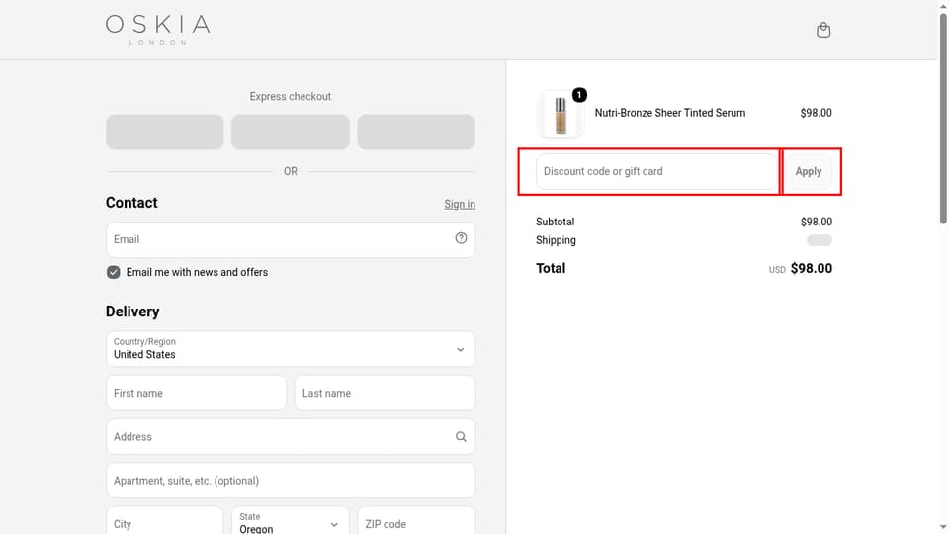Click the middle express checkout button
The width and height of the screenshot is (949, 534).
(291, 132)
